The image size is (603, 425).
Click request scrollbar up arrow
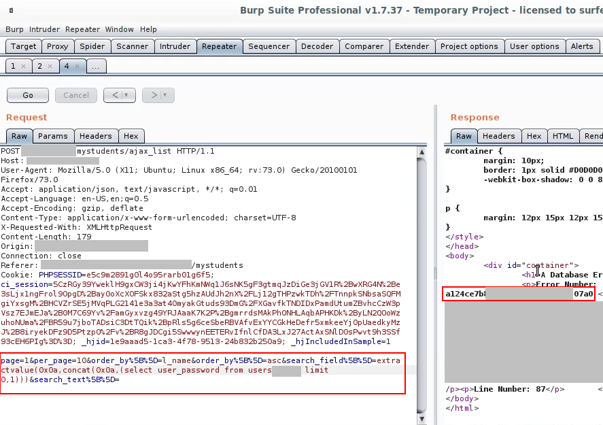click(x=421, y=152)
